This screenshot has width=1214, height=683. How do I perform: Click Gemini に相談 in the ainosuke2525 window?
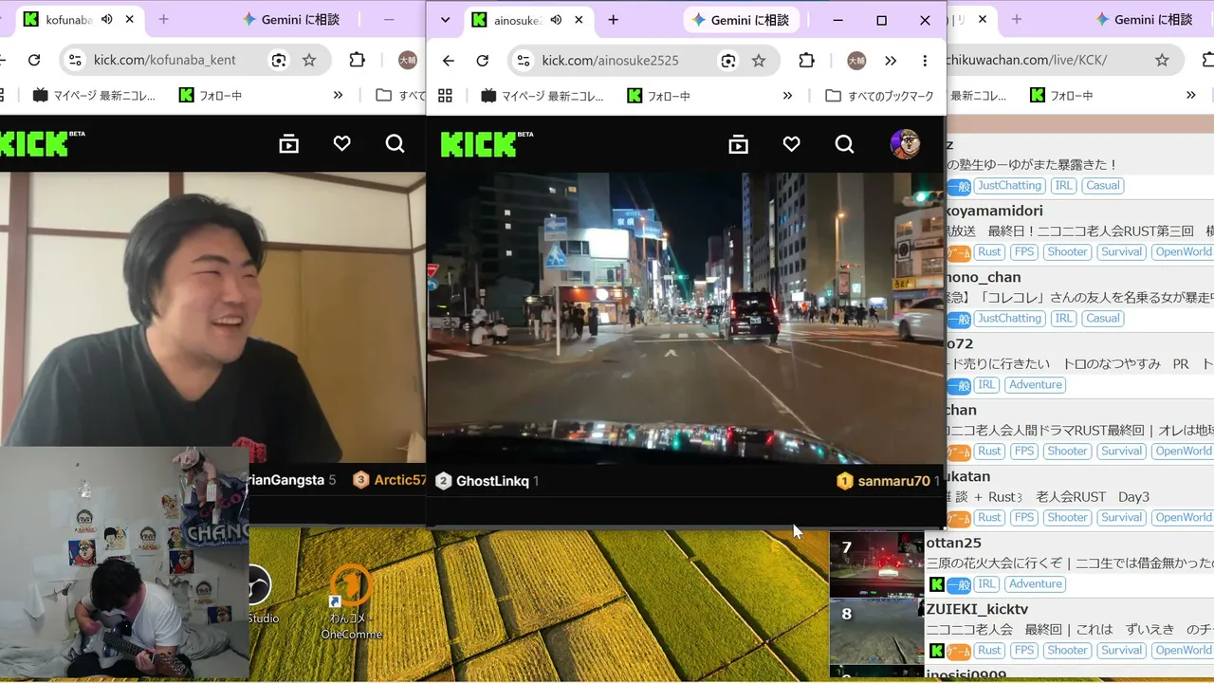click(741, 20)
